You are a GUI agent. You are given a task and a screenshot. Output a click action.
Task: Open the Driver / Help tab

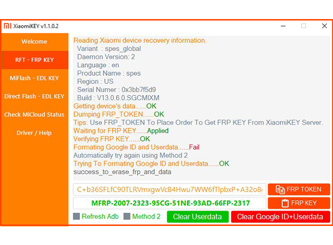coord(35,133)
